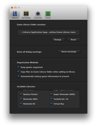
Task: Click the Game Library Folder Location: label
Action: (31, 25)
